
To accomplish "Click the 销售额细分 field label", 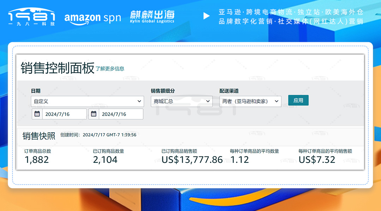I will (x=163, y=91).
